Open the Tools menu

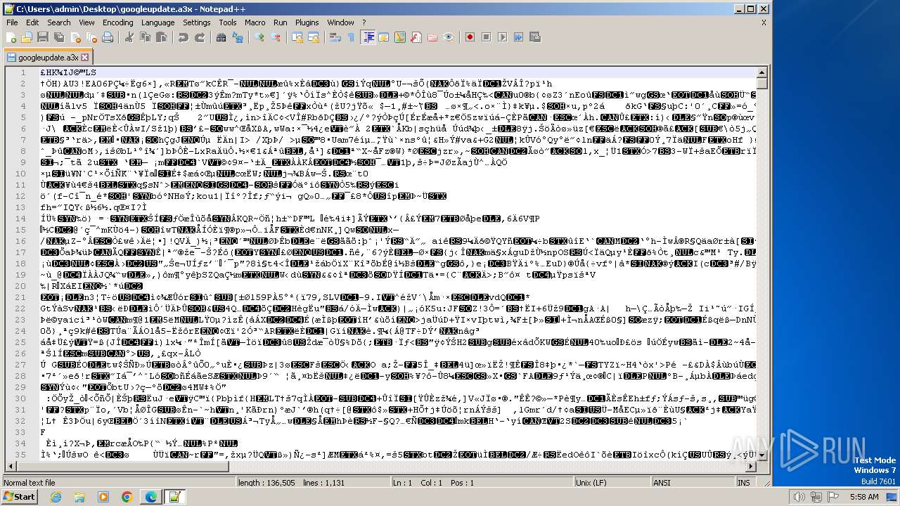point(228,22)
